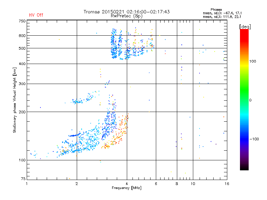Click the colorbar tick label '100'
The image size is (267, 200).
coord(253,61)
